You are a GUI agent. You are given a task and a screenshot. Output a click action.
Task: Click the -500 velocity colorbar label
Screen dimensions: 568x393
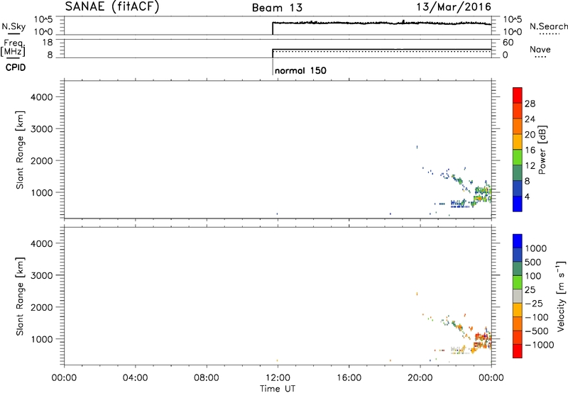(x=536, y=331)
